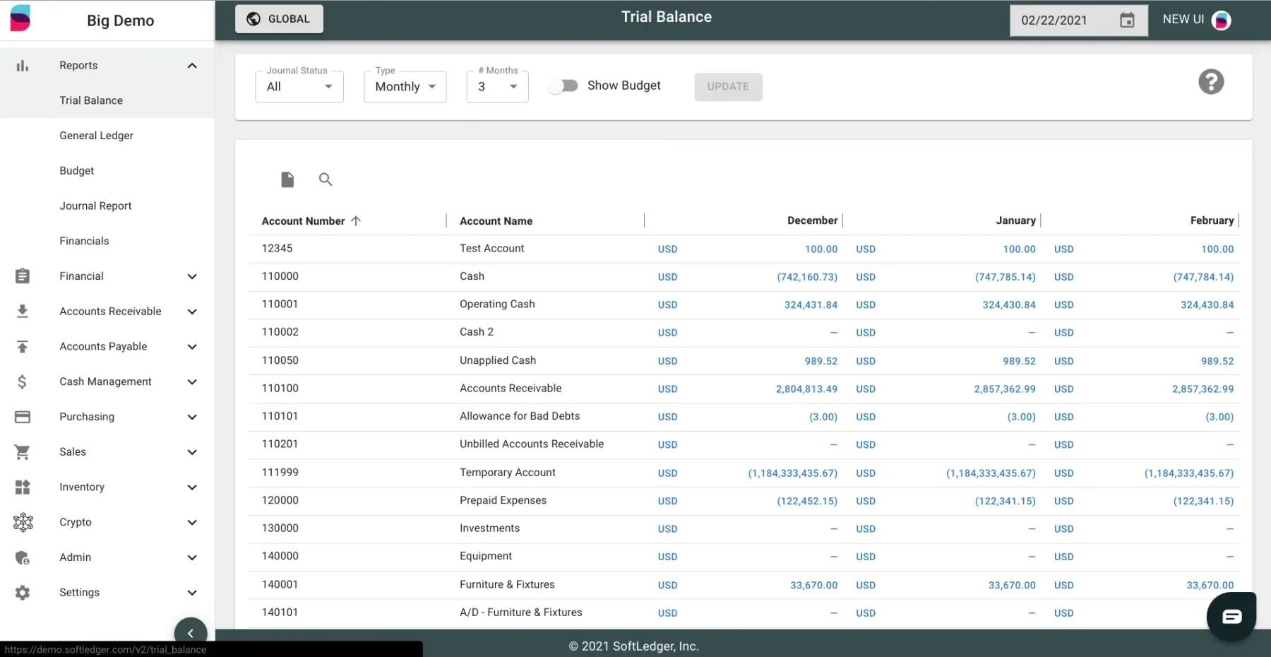
Task: Click the user avatar next to NEW UI
Action: [1222, 20]
